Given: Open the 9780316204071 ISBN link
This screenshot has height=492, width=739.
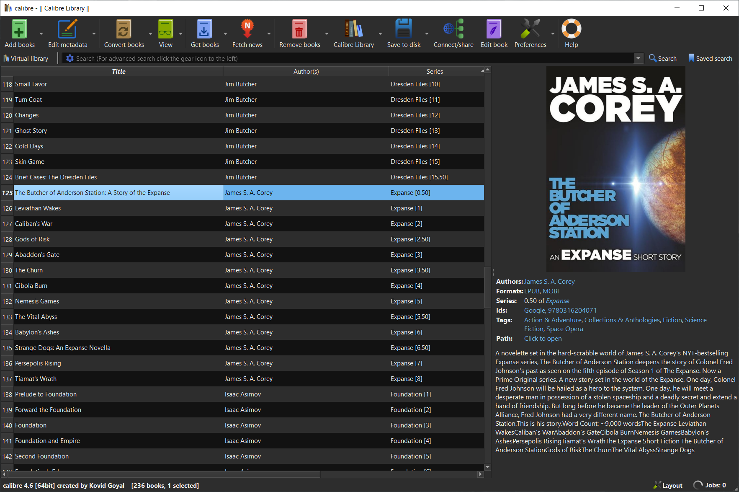Looking at the screenshot, I should point(572,311).
